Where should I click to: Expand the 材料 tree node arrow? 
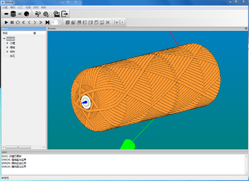click(7, 52)
